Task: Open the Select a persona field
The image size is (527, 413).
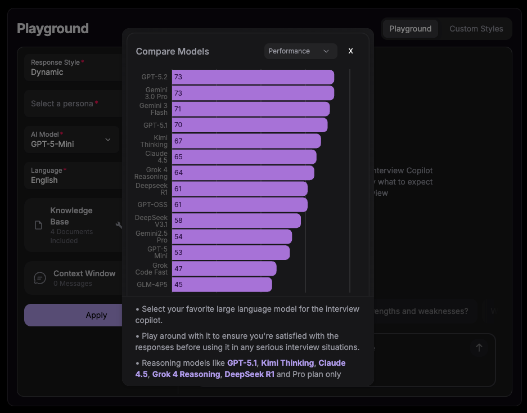Action: 71,104
